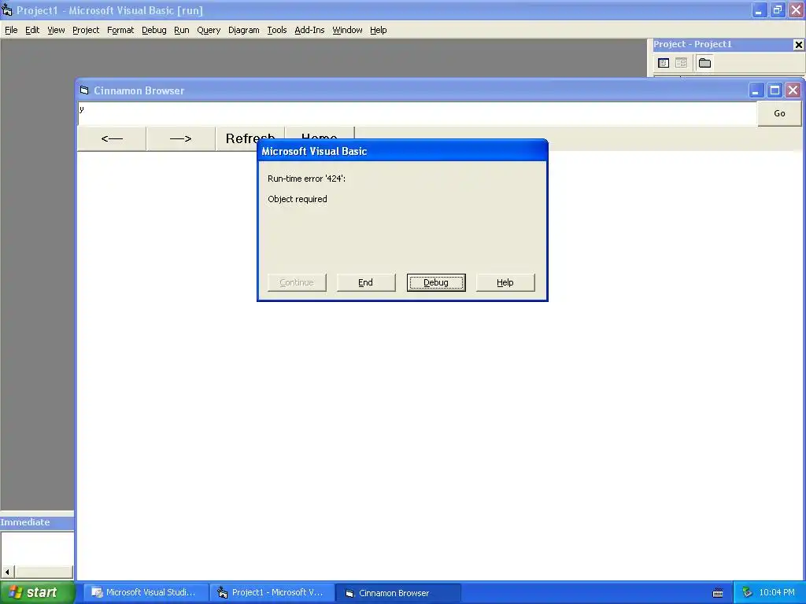
Task: Maximize the Cinnamon Browser window
Action: coord(775,91)
